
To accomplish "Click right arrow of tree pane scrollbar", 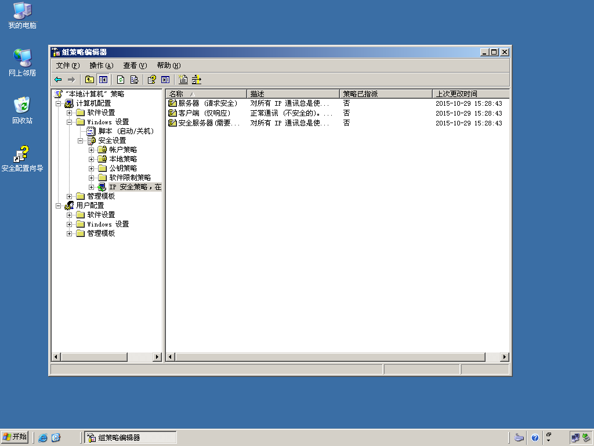I will 157,357.
